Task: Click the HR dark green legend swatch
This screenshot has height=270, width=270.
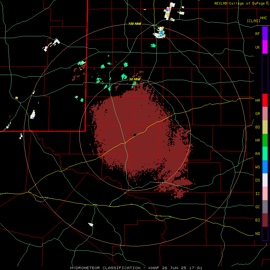Action: pyautogui.click(x=265, y=140)
